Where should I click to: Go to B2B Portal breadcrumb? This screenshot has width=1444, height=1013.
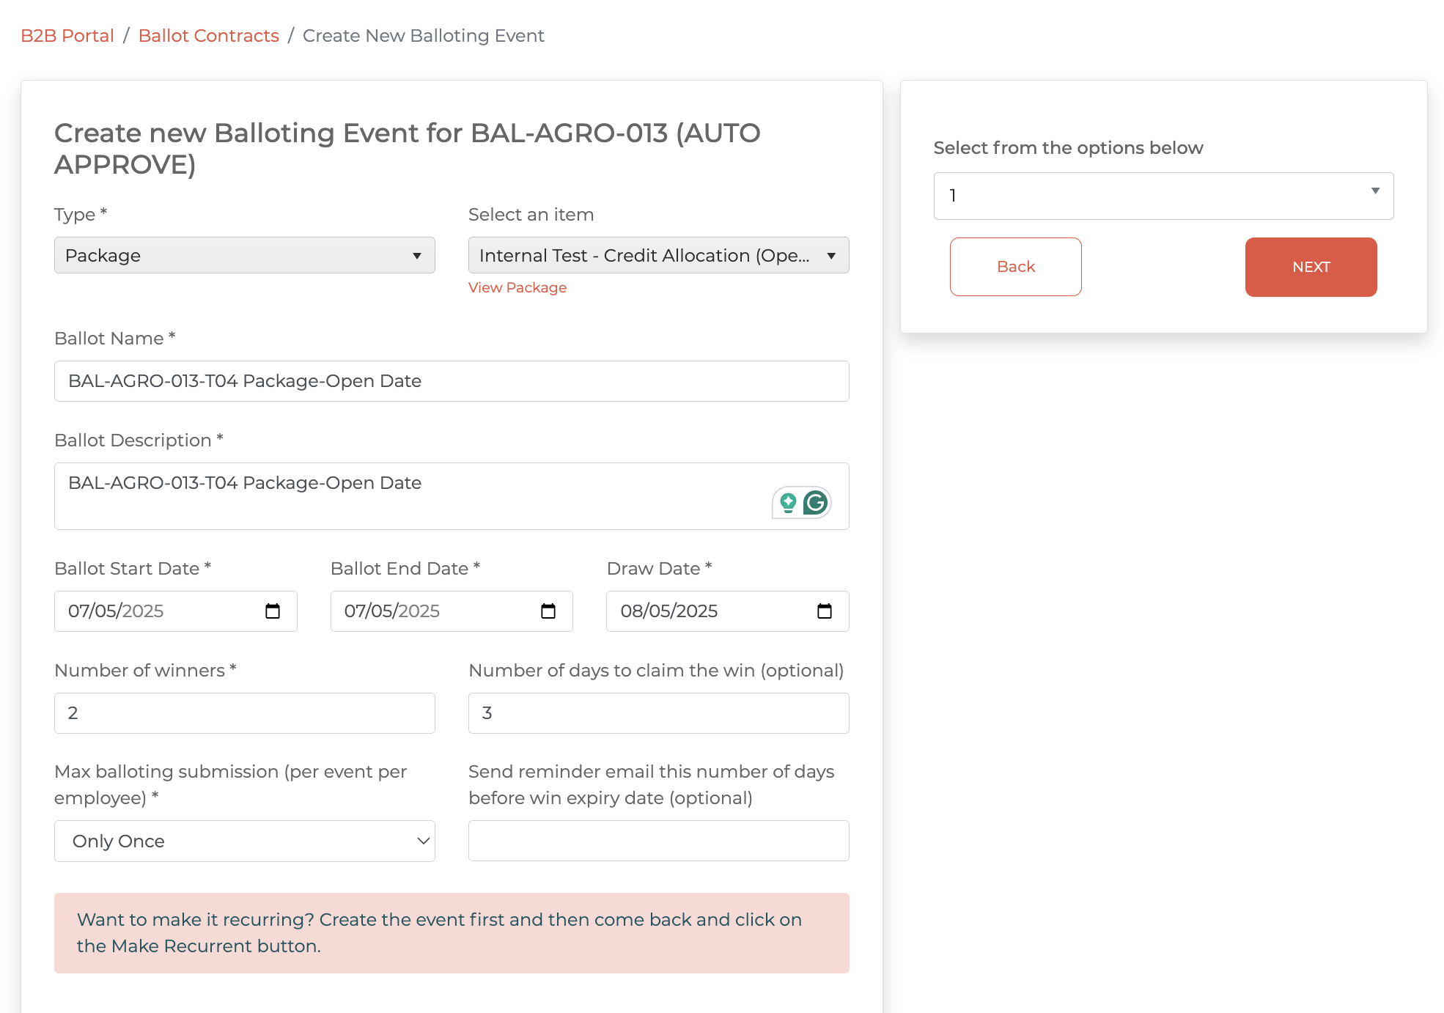(x=67, y=36)
